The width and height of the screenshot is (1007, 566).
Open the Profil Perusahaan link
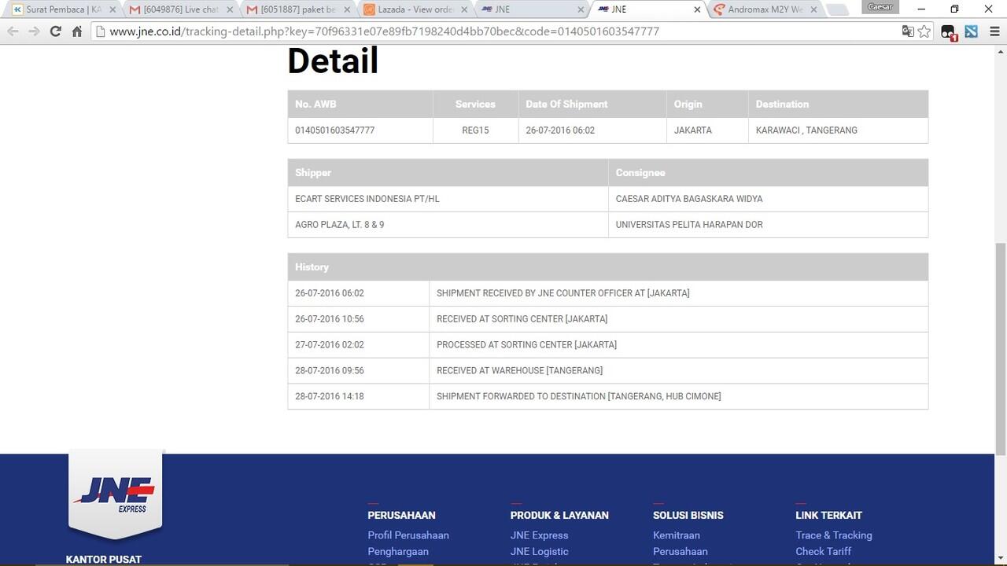pyautogui.click(x=408, y=535)
